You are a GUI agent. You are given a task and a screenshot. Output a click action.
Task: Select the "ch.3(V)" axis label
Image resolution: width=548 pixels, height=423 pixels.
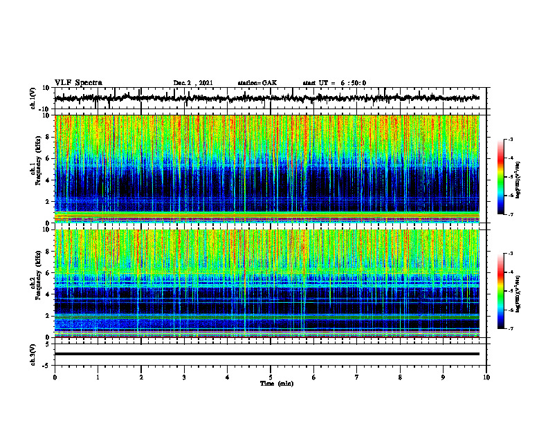click(33, 355)
